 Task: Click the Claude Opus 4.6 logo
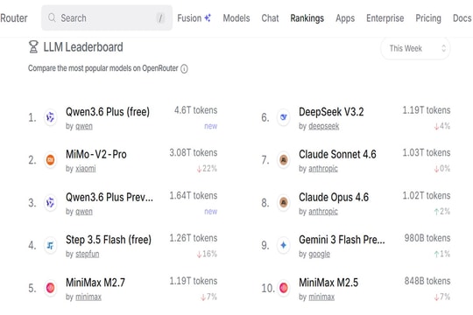[284, 203]
